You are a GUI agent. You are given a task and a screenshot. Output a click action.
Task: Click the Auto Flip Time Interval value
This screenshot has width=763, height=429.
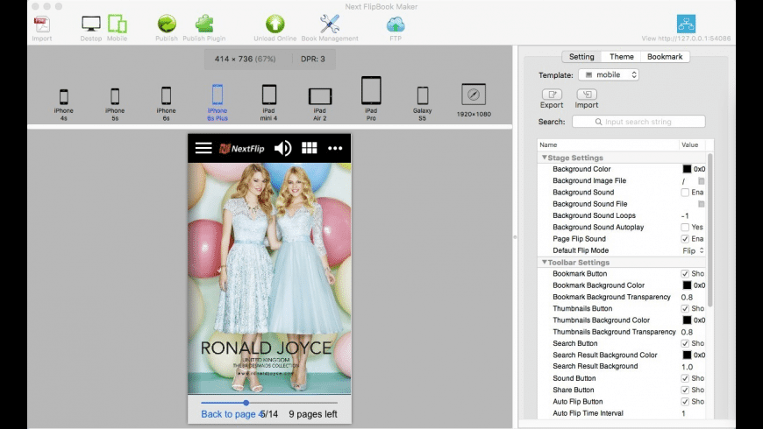coord(683,413)
